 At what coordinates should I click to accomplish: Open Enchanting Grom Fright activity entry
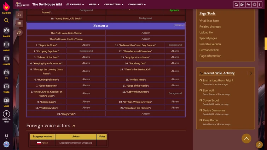point(218,80)
